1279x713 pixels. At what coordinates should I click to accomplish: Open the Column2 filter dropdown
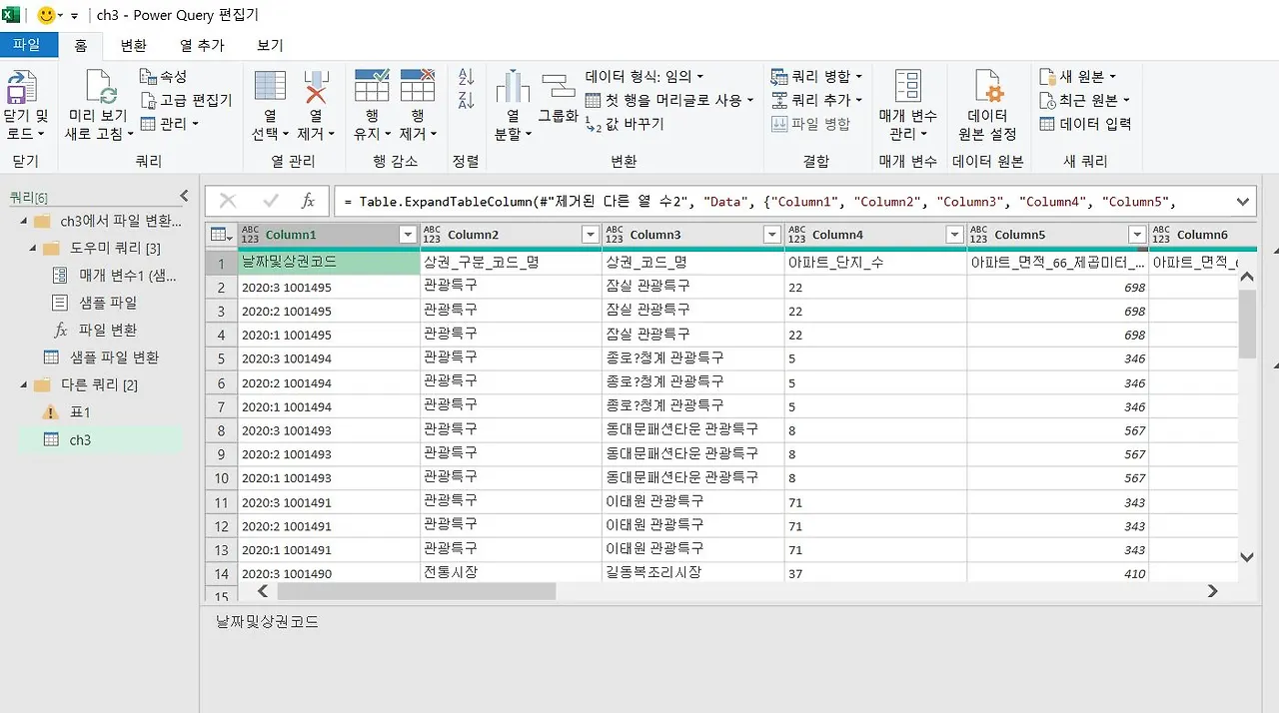click(x=589, y=235)
